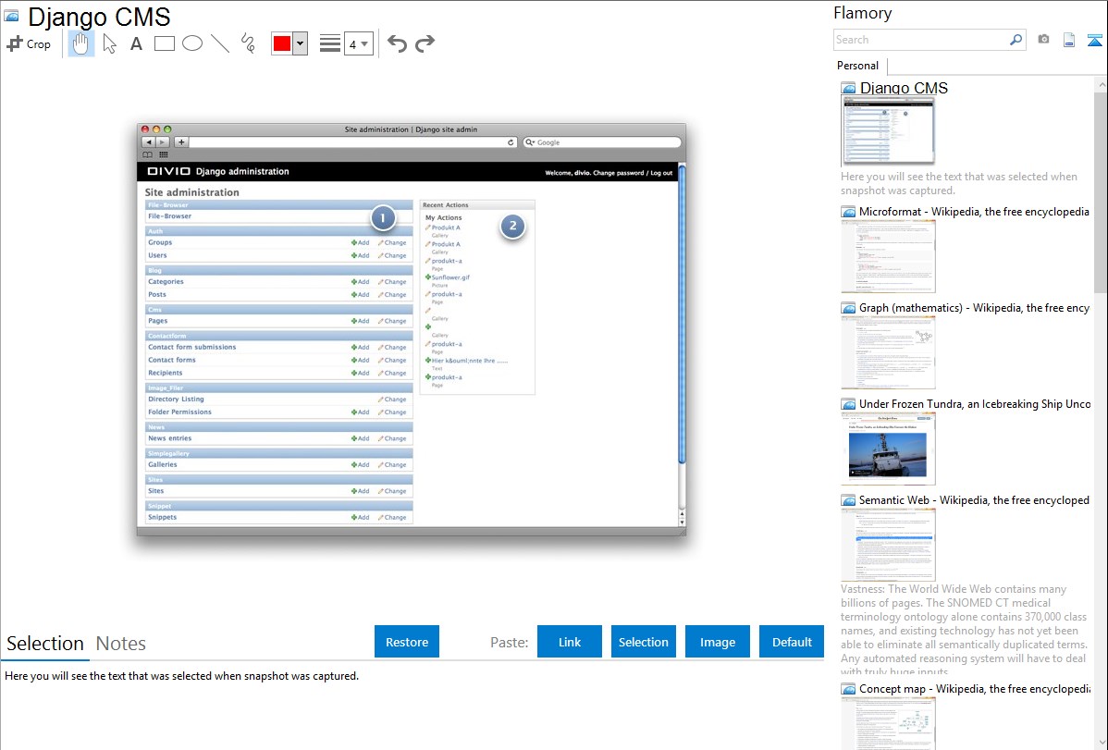The image size is (1108, 750).
Task: Open the Personal tab
Action: [857, 66]
